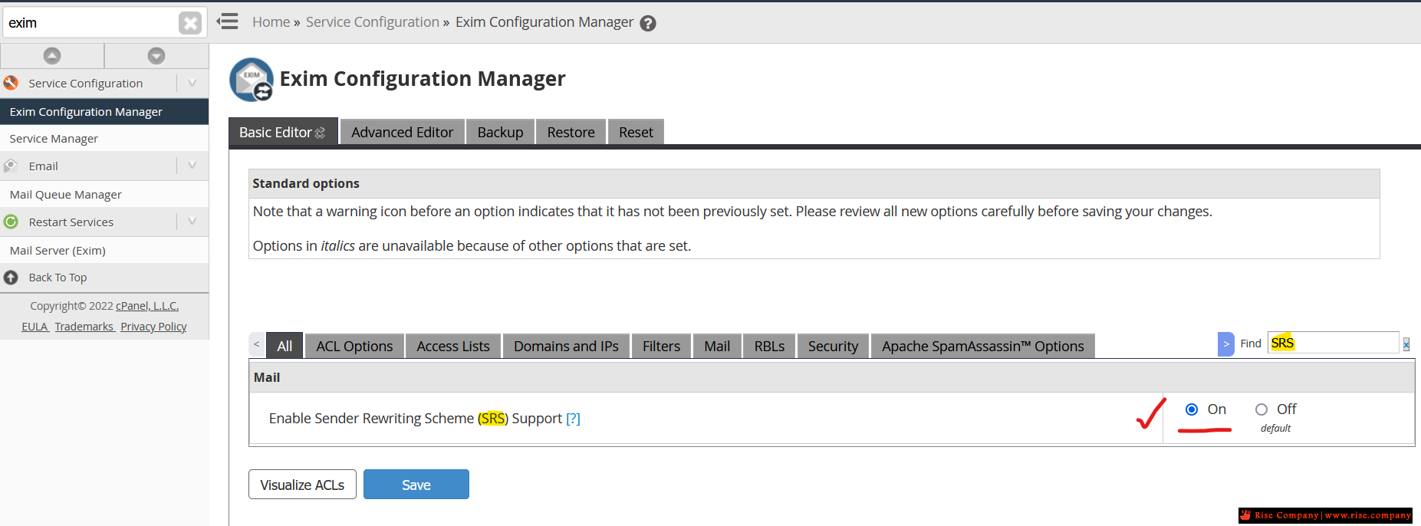Image resolution: width=1421 pixels, height=526 pixels.
Task: Select the On radio for SRS Support
Action: pos(1192,409)
